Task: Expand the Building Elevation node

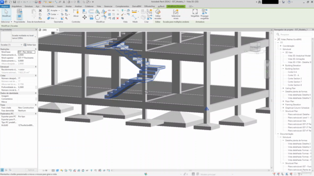Action: pyautogui.click(x=283, y=66)
